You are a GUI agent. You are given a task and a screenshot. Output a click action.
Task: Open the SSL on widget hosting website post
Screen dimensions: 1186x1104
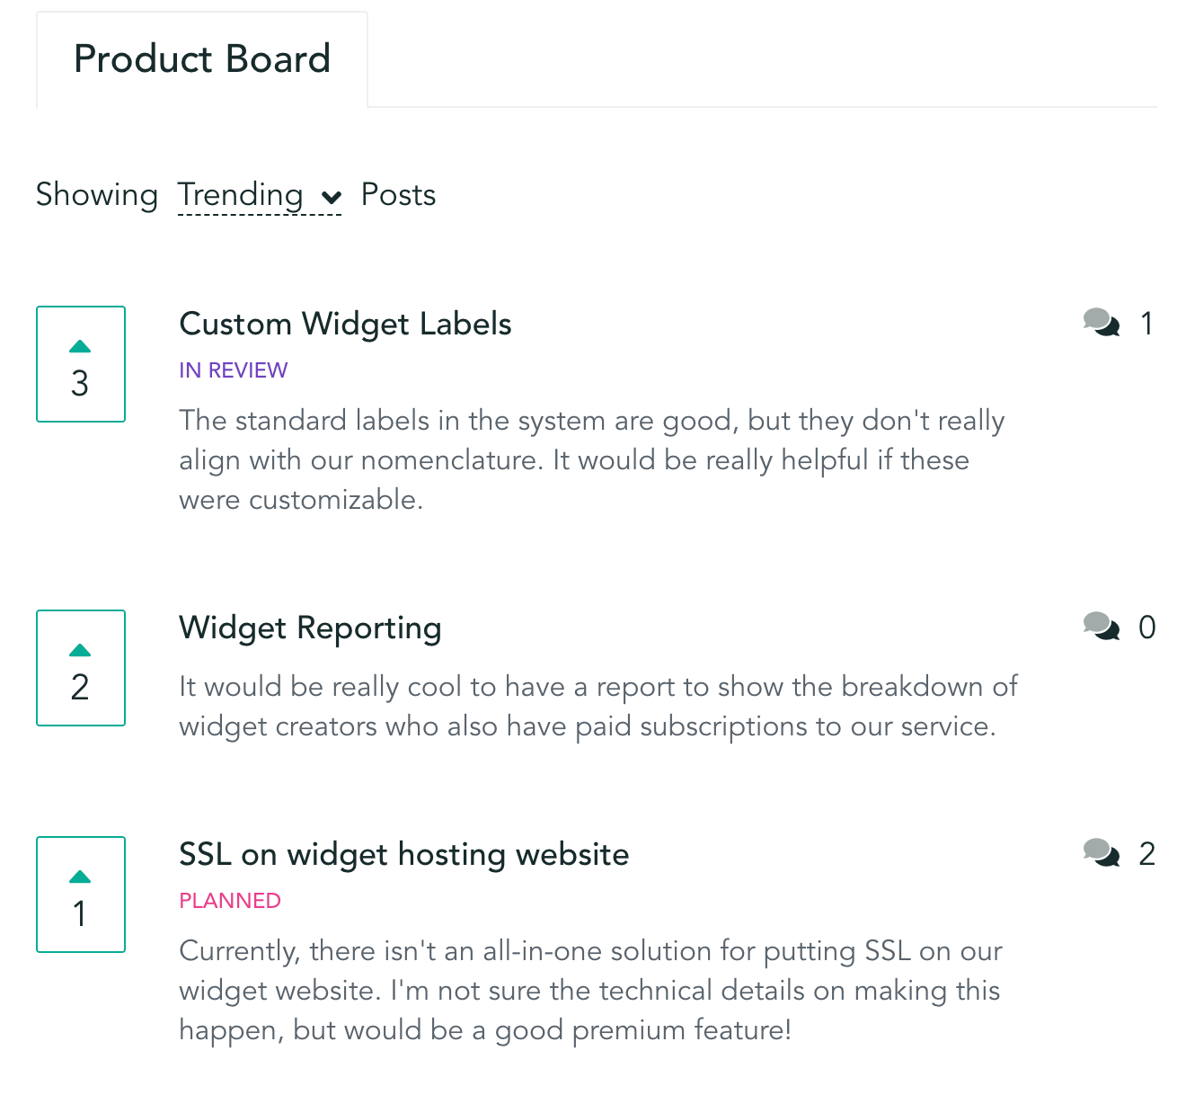point(403,854)
